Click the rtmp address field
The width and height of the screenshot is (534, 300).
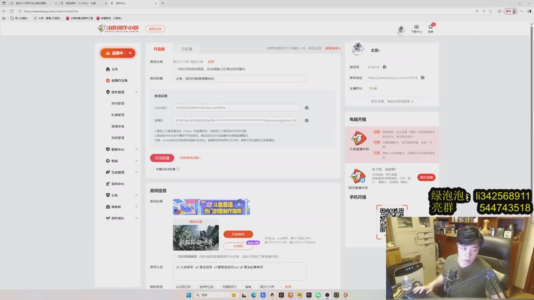point(236,107)
